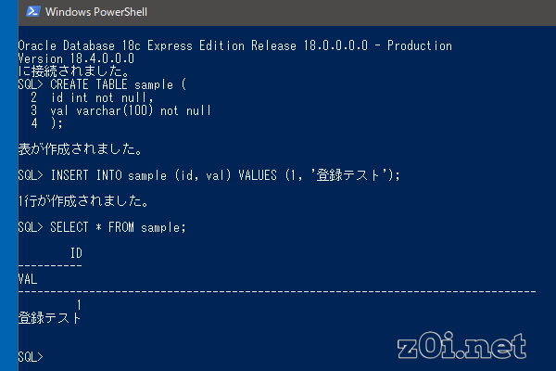Click the empty SQL> prompt at bottom
Screen dimensions: 556x371
point(31,356)
